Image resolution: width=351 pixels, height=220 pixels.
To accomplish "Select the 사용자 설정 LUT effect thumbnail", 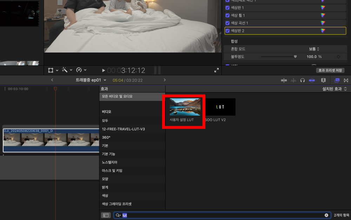I will tap(185, 107).
